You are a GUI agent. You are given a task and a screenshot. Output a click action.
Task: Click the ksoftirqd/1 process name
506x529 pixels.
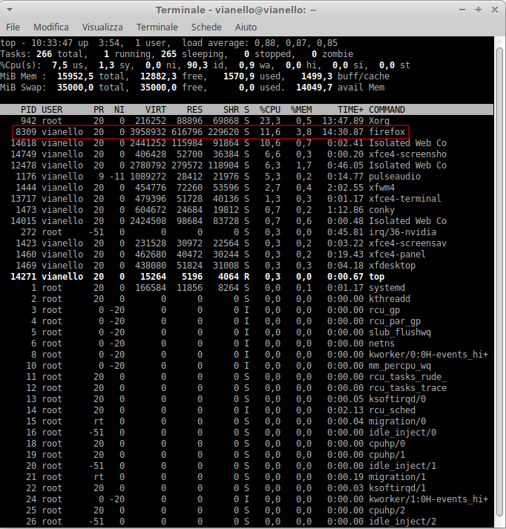(x=397, y=488)
